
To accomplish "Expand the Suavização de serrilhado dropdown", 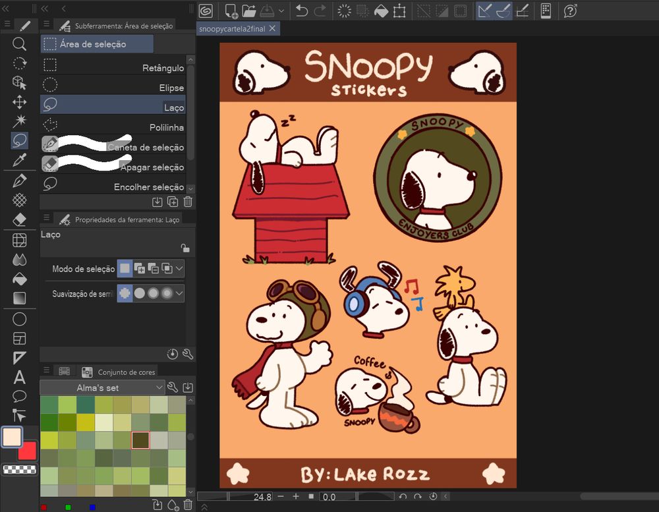I will point(180,293).
